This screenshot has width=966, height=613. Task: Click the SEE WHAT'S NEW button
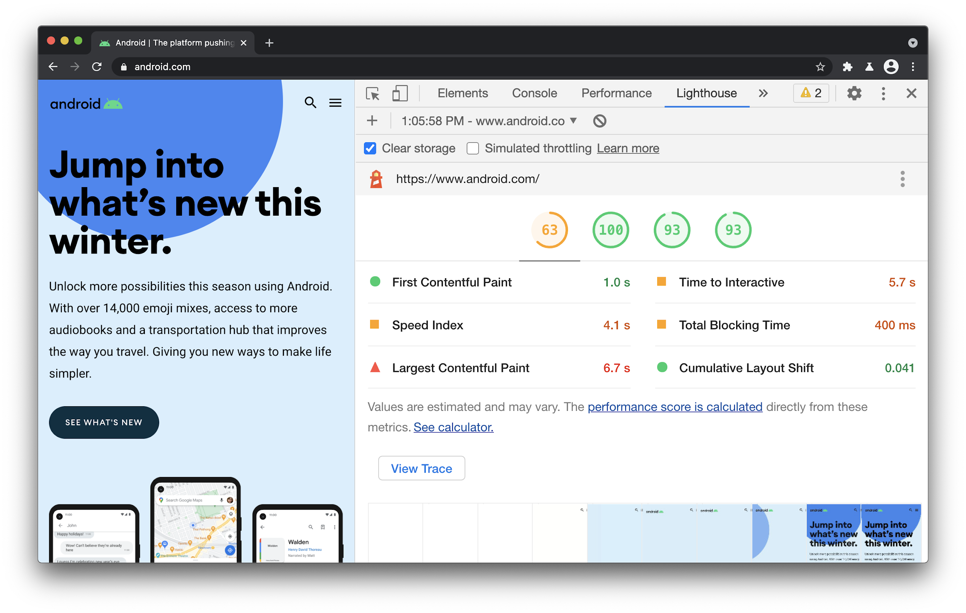point(104,422)
